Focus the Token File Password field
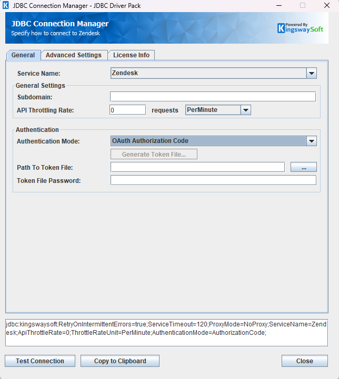This screenshot has width=339, height=379. pyautogui.click(x=213, y=180)
